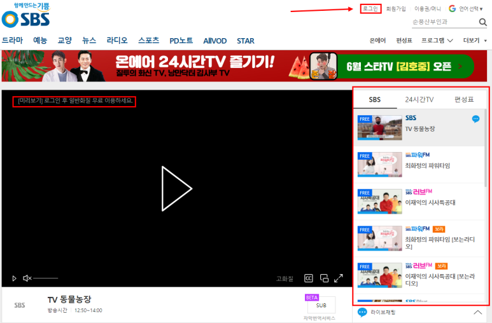Click the channel list scrollbar
This screenshot has height=323, width=492.
(486, 148)
